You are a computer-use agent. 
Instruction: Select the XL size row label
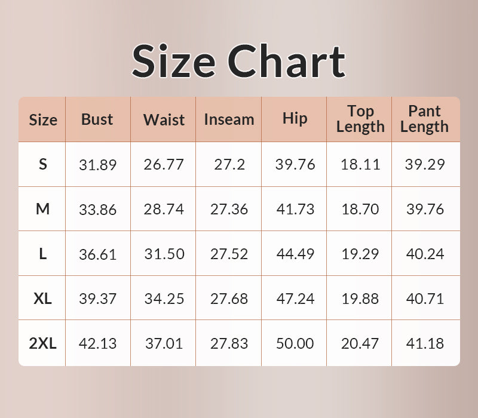click(x=43, y=298)
